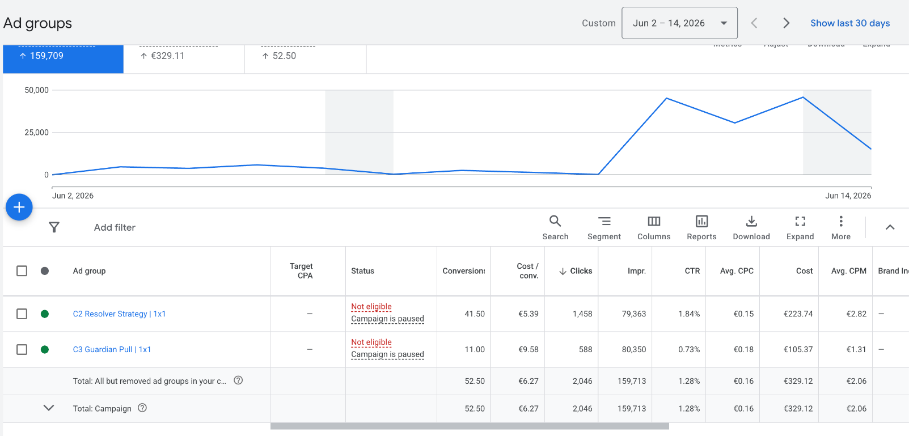Screen dimensions: 909x436
Task: Sort by the Impr. column header
Action: click(637, 271)
